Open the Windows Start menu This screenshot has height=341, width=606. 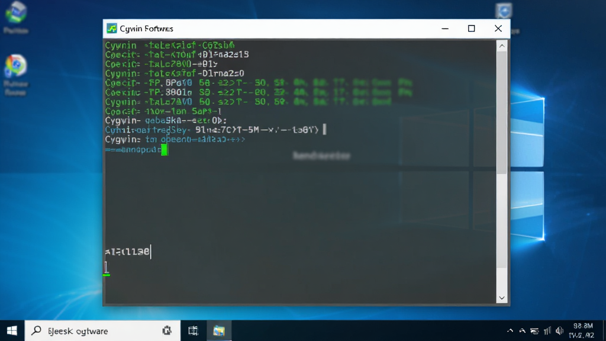coord(12,330)
